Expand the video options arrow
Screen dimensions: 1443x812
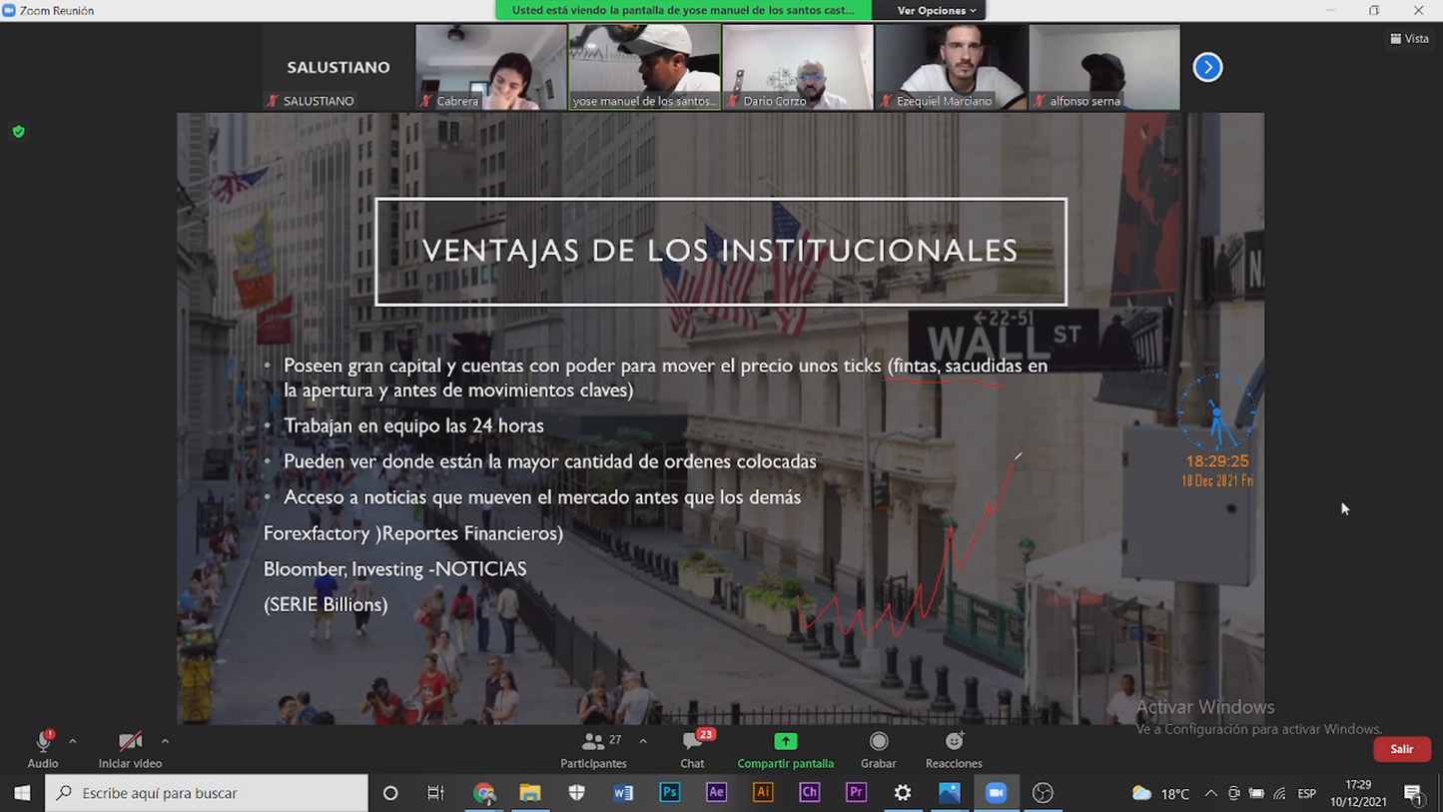pyautogui.click(x=165, y=741)
